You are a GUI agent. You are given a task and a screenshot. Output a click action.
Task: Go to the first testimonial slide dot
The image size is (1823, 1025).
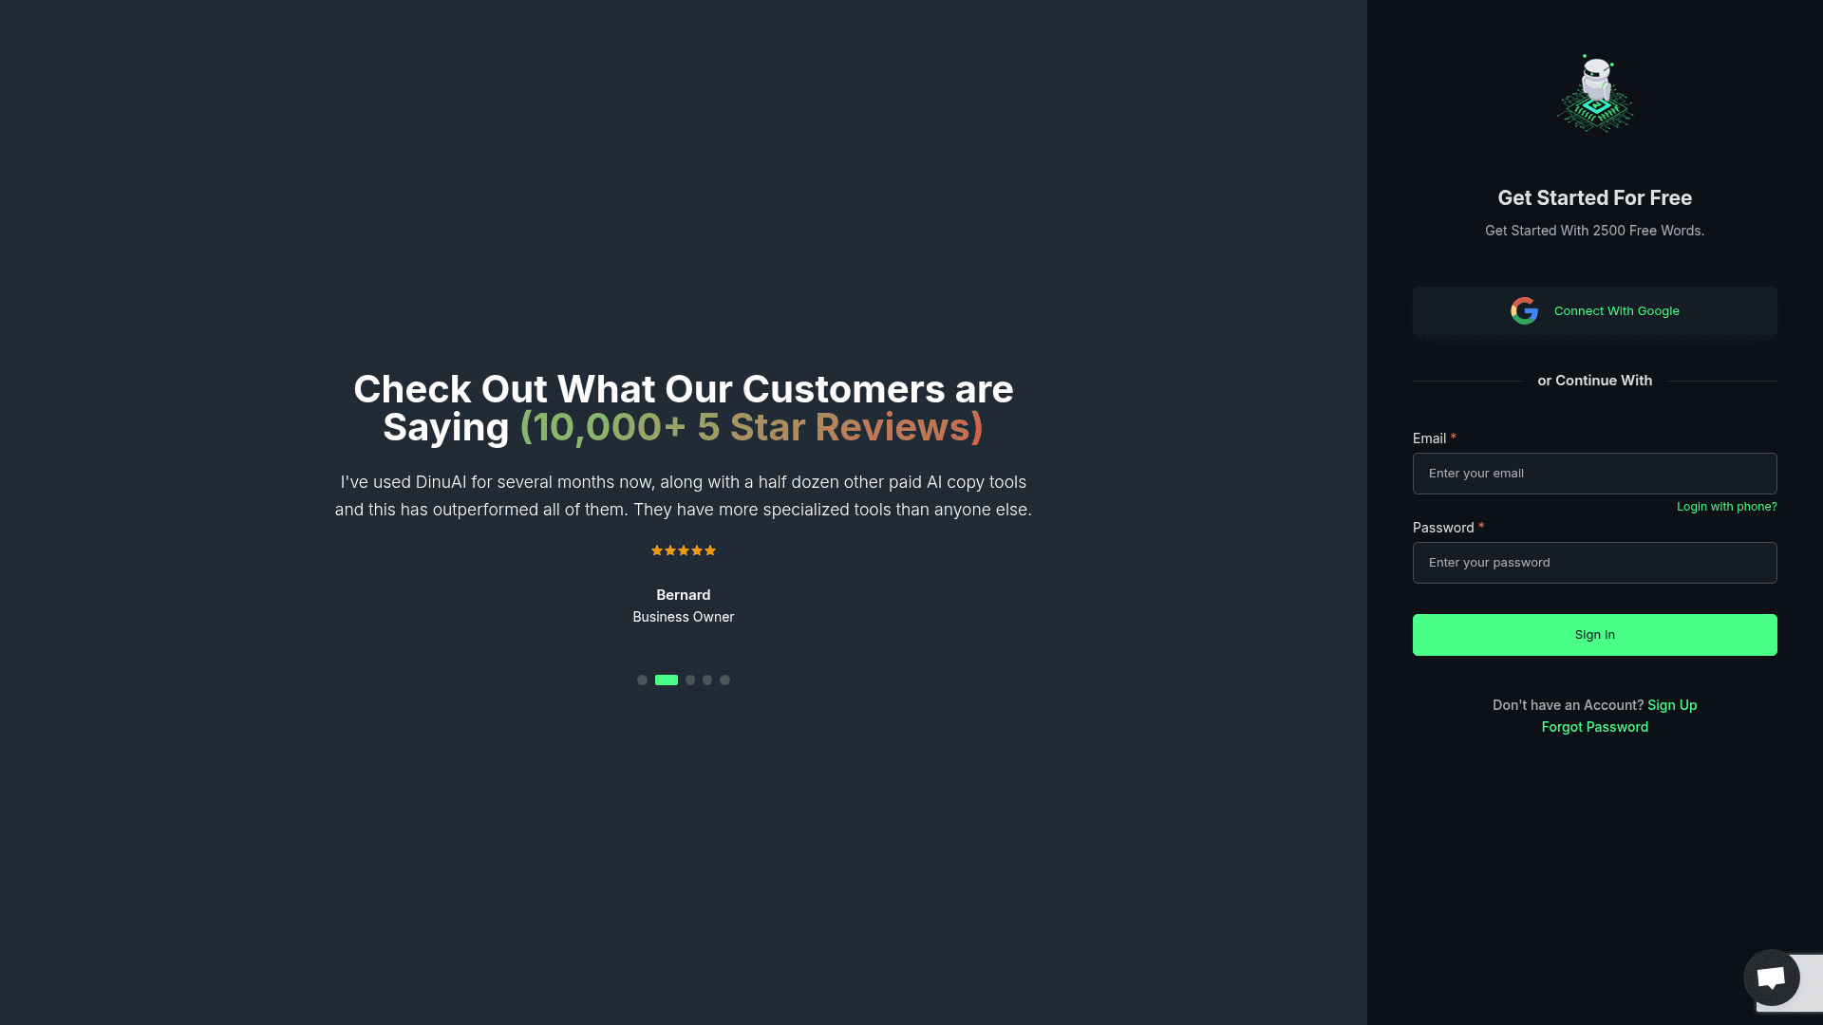coord(643,680)
